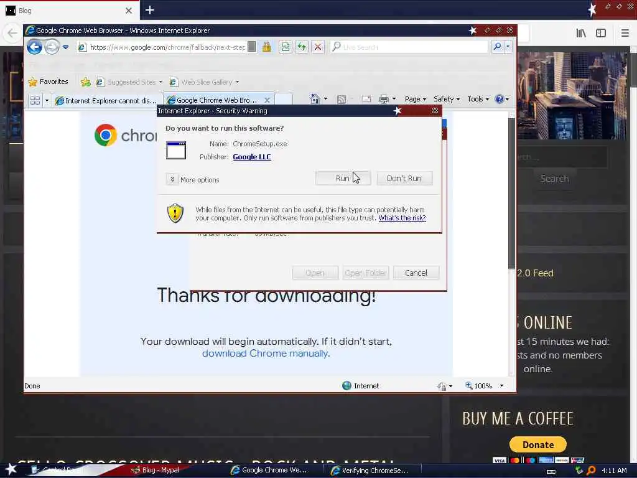Open the Safety menu
This screenshot has height=478, width=637.
pyautogui.click(x=447, y=99)
